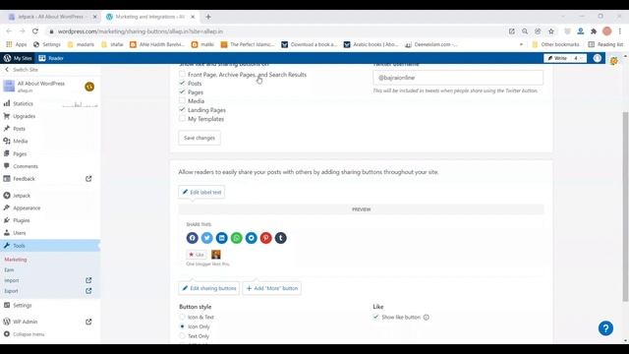Click the info icon beside Show like button
The image size is (629, 354).
pos(426,317)
